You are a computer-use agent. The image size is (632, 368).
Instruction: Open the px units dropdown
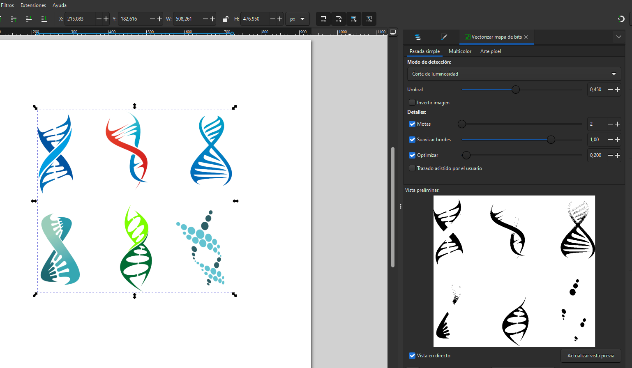tap(298, 19)
